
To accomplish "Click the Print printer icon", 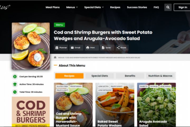I will [x=88, y=48].
